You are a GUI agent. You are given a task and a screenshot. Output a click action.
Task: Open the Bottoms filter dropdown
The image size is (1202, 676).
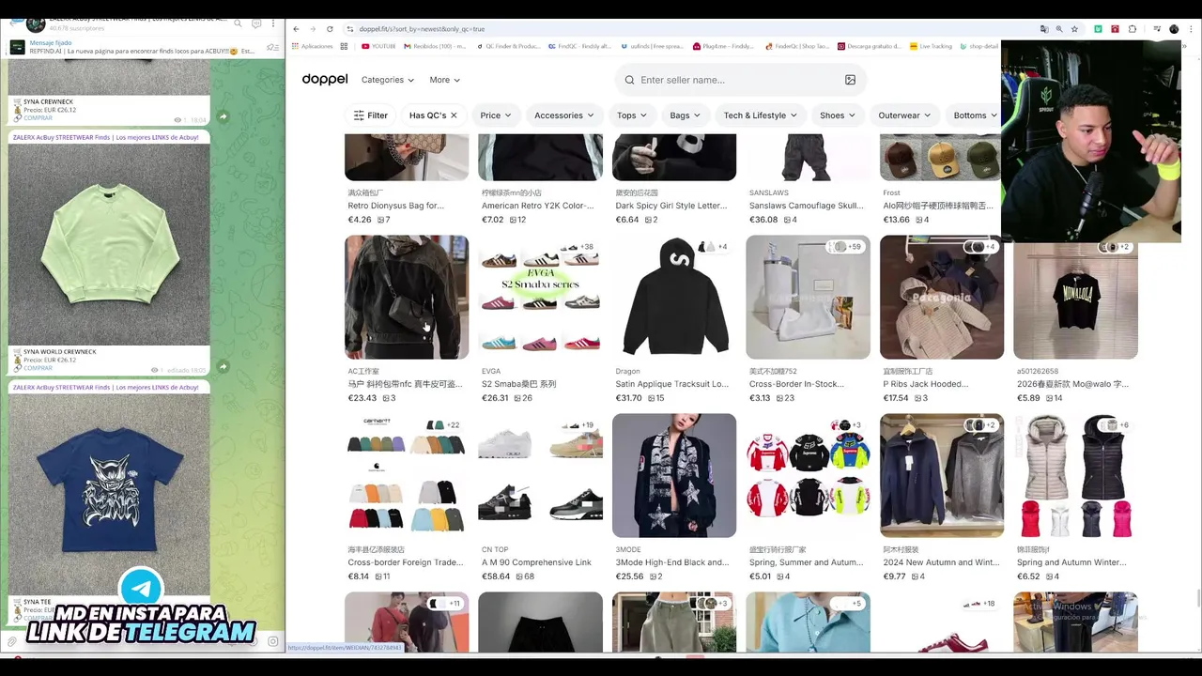975,115
